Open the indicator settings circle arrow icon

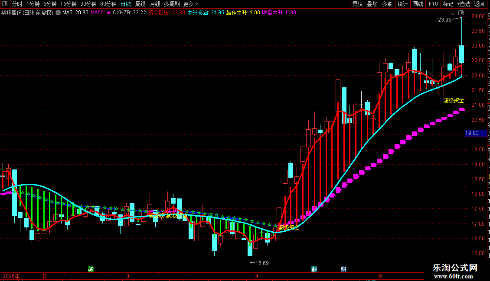click(58, 13)
